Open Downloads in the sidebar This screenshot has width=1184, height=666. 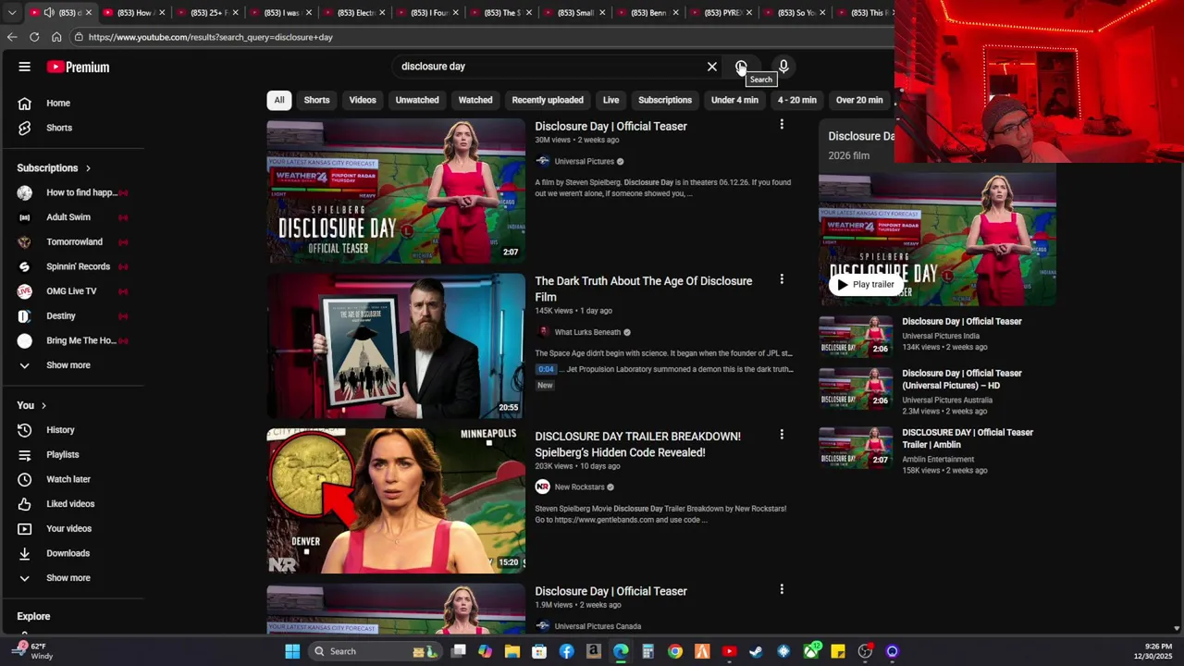coord(72,553)
